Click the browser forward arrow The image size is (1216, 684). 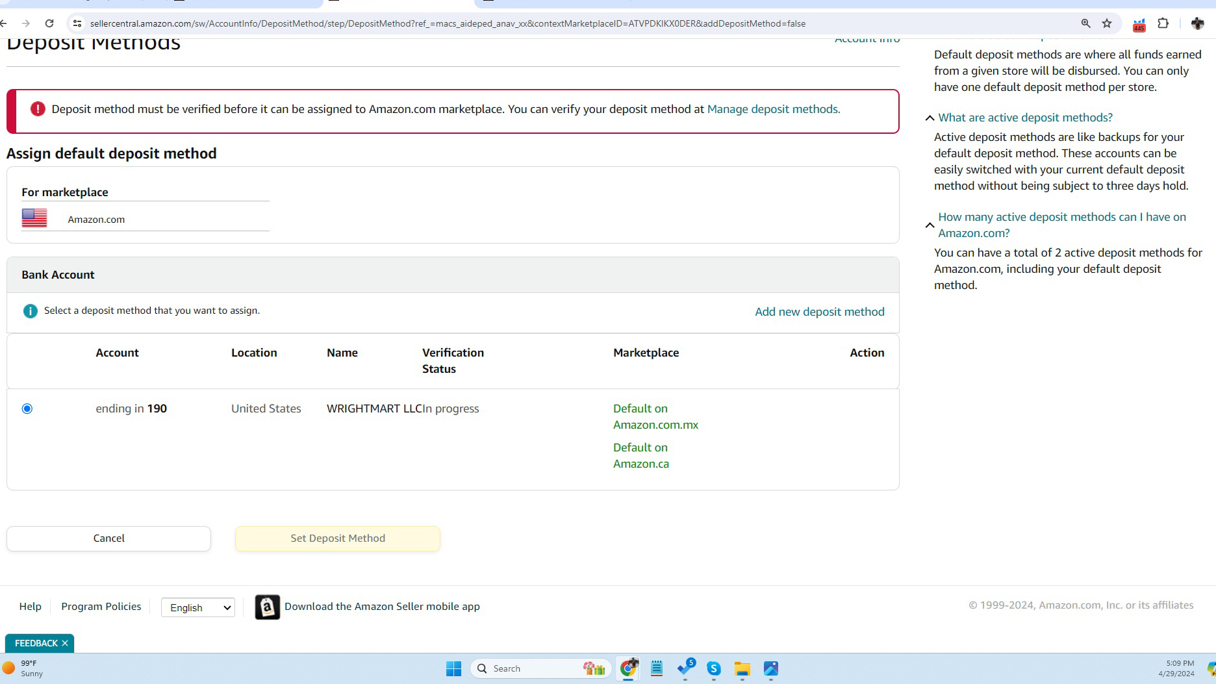point(26,23)
